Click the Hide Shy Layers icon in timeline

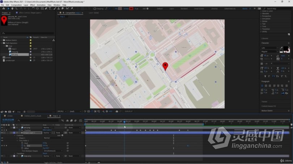point(67,121)
